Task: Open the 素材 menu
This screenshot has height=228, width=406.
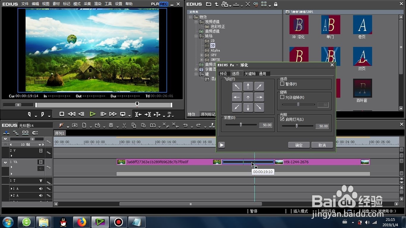Action: point(56,4)
